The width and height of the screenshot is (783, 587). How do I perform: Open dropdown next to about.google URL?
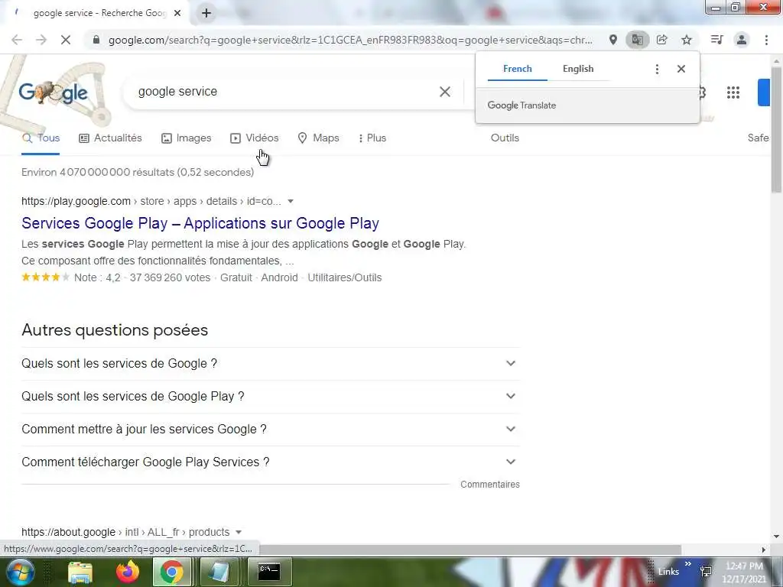(x=239, y=532)
